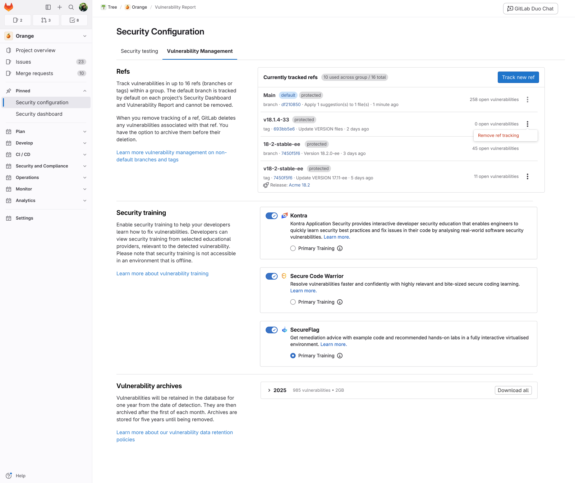This screenshot has height=483, width=575.
Task: Click the Pinned pin icon
Action: pos(9,91)
